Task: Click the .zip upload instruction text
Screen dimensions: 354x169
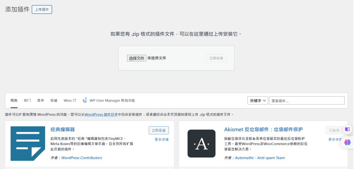Action: (x=176, y=34)
